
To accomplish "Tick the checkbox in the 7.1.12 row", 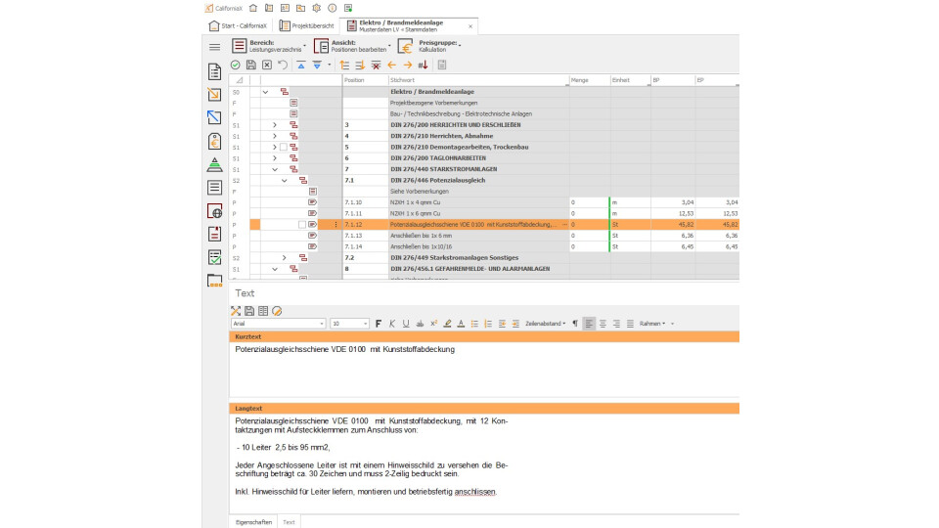I will 302,224.
